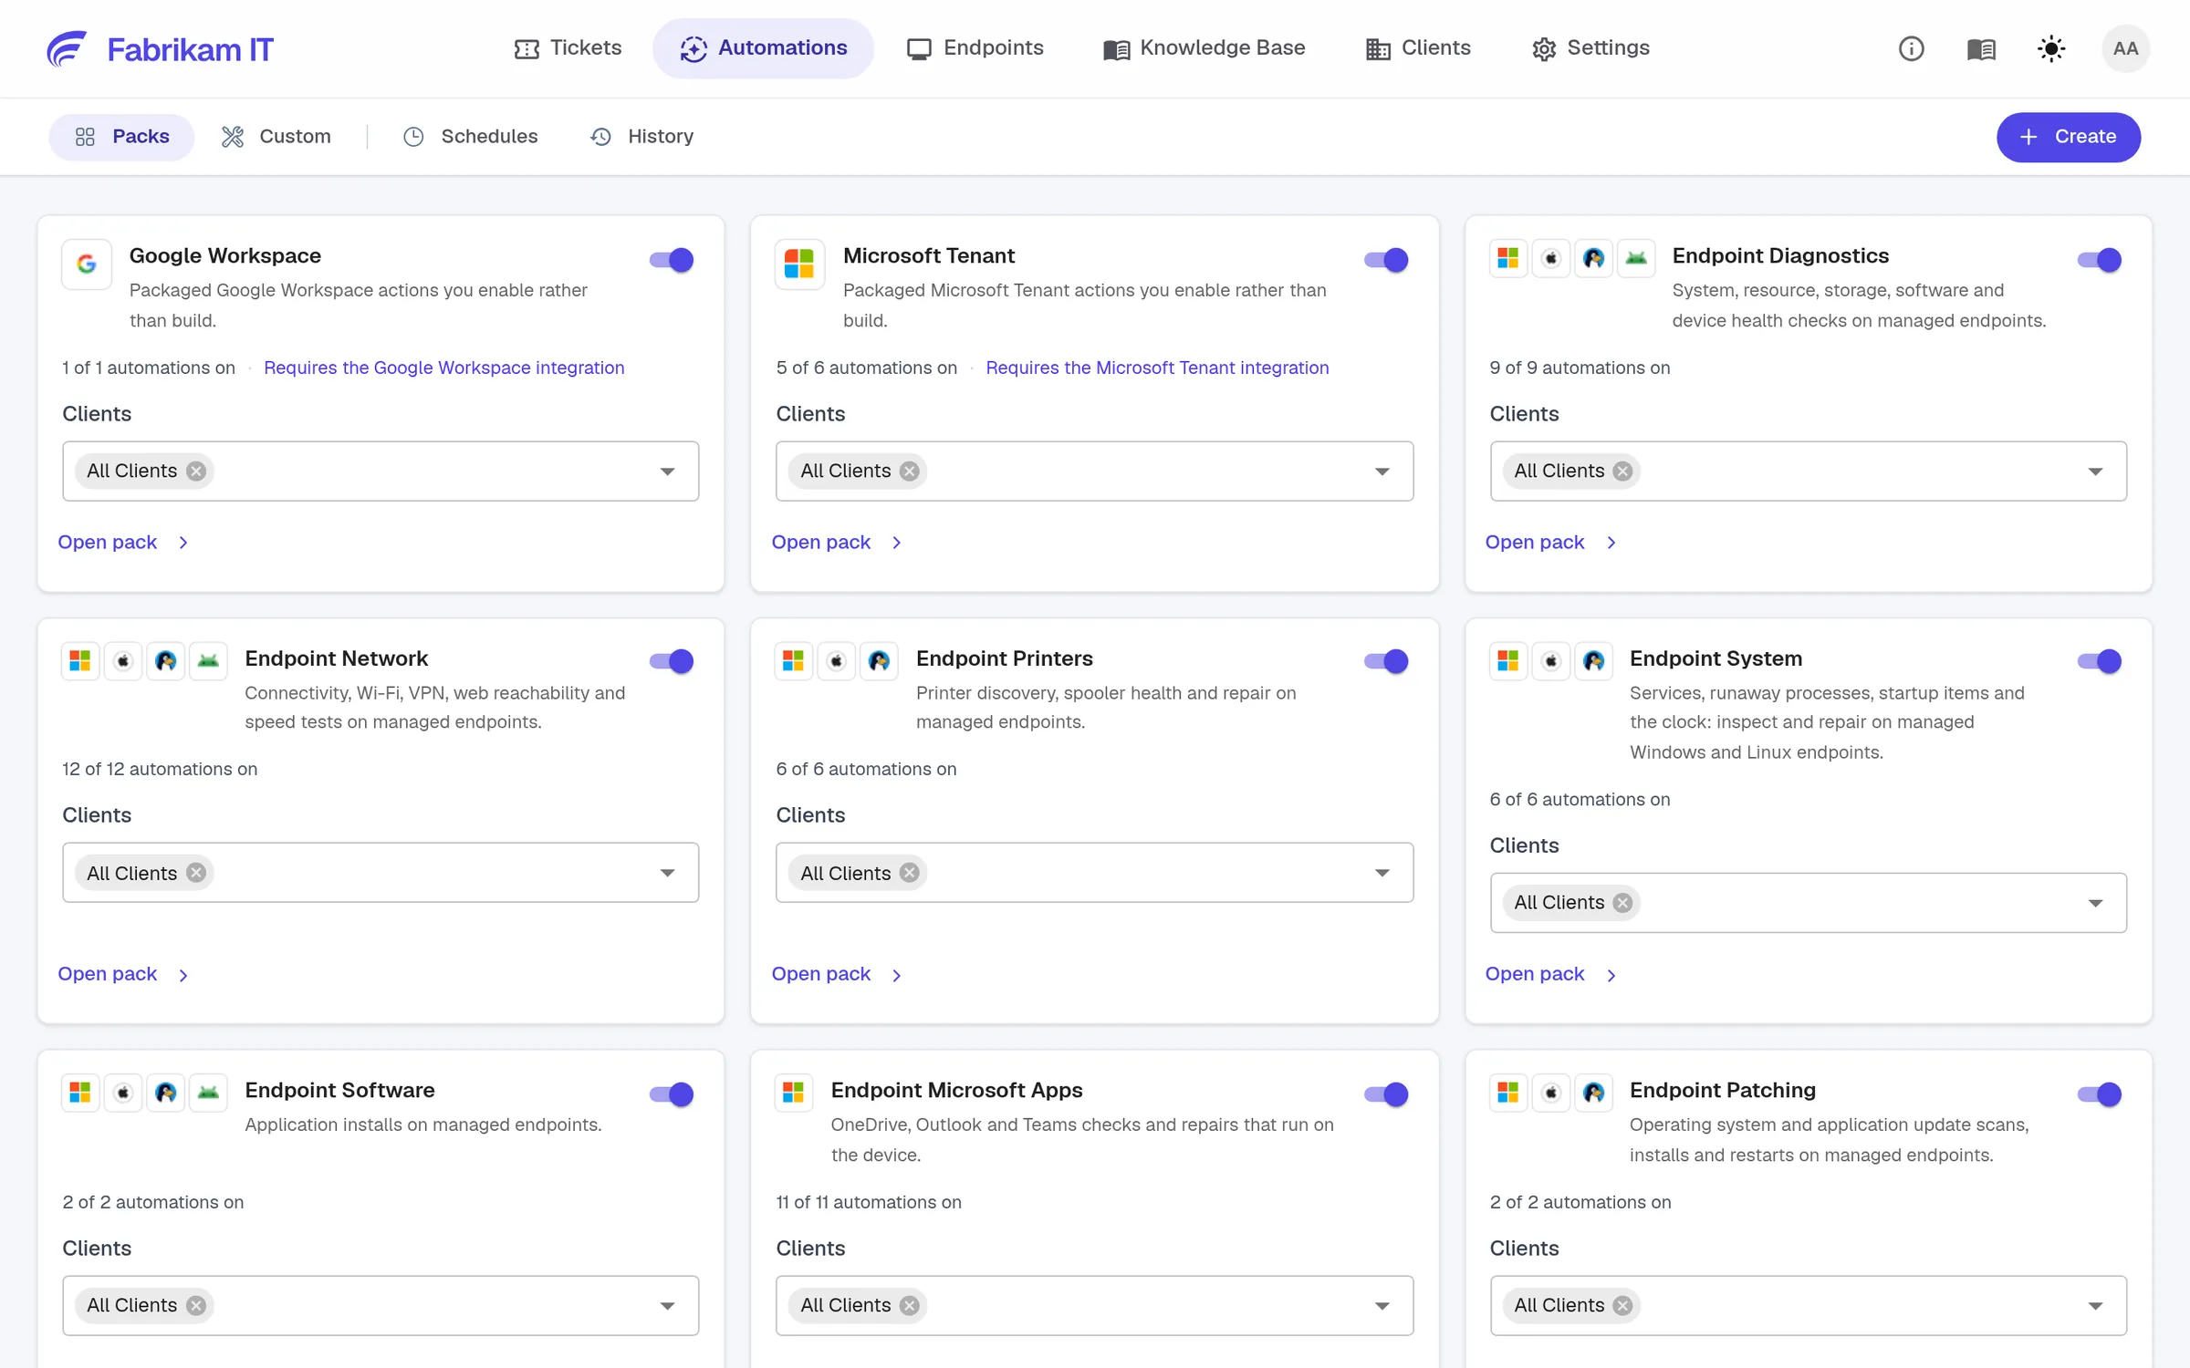Disable the Google Workspace pack toggle
The width and height of the screenshot is (2190, 1368).
coord(672,260)
